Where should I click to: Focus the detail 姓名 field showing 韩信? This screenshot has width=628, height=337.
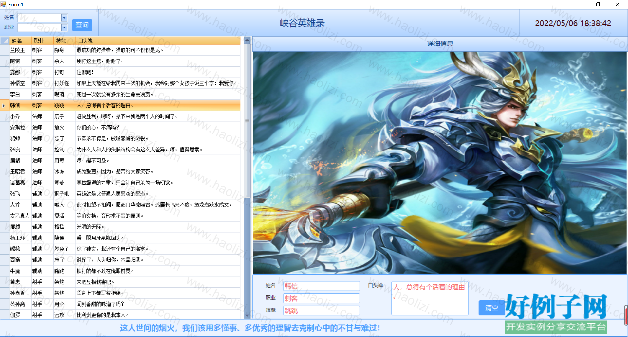321,286
